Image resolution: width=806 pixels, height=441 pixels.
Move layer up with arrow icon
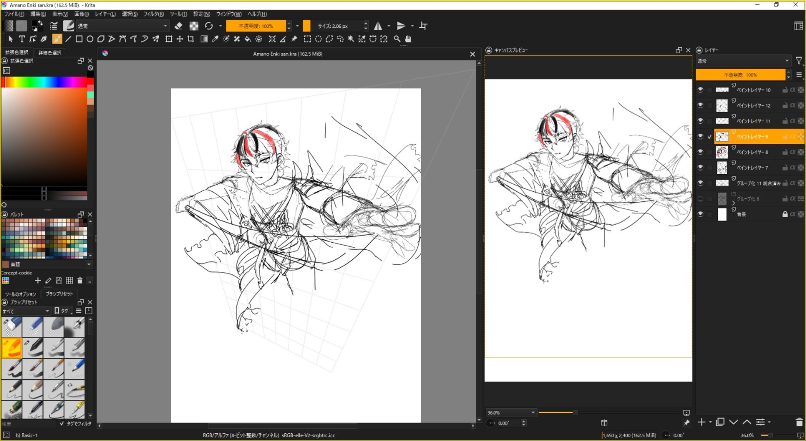pos(747,422)
